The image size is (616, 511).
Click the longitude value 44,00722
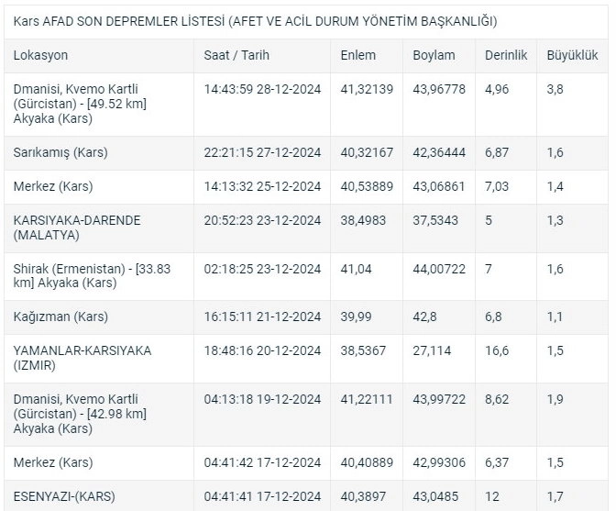click(439, 269)
